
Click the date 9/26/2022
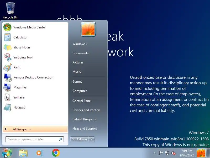coord(187,155)
